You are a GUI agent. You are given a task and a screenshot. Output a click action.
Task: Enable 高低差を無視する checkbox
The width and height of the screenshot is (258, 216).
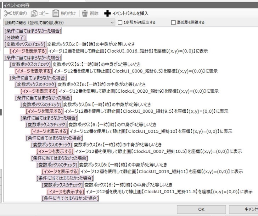pos(173,22)
